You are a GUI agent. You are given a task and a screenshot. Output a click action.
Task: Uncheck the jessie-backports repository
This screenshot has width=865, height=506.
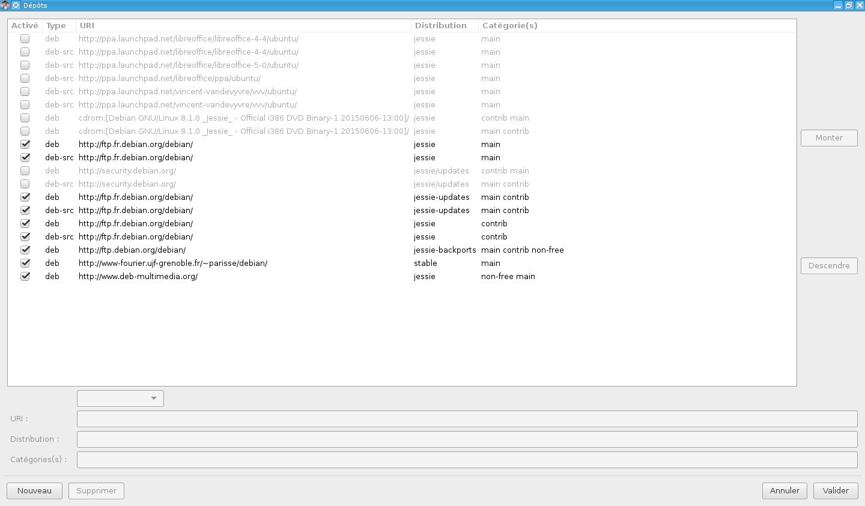pyautogui.click(x=25, y=250)
